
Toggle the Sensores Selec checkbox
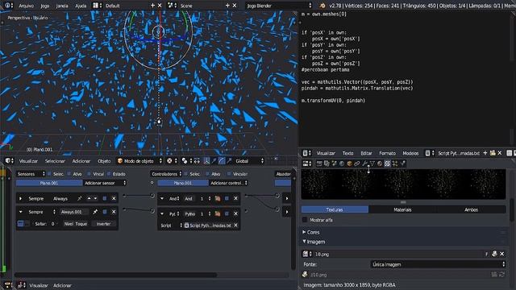(x=49, y=174)
